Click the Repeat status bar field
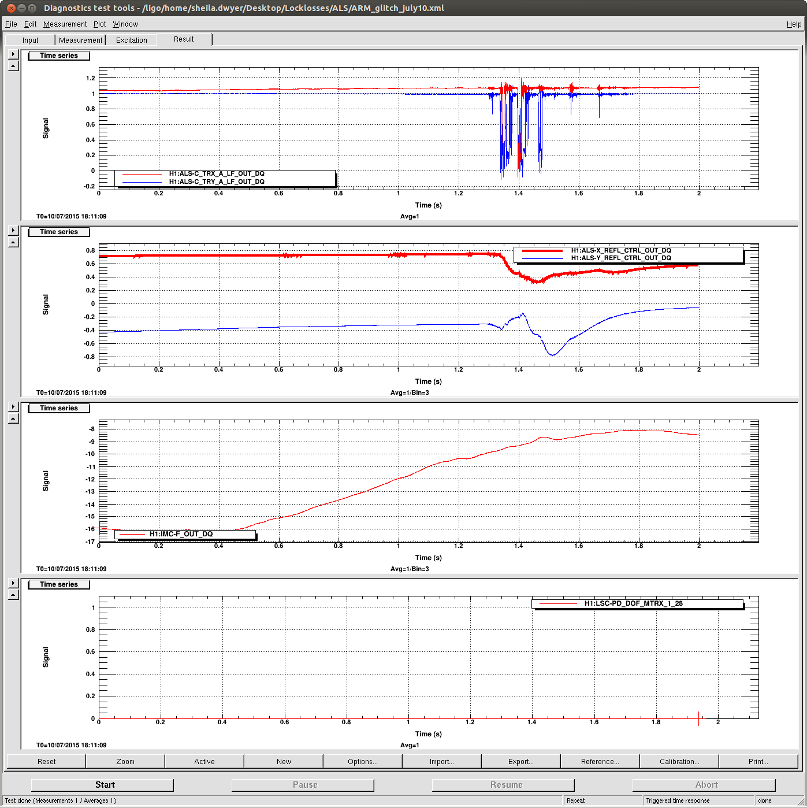The height and width of the screenshot is (808, 807). pyautogui.click(x=603, y=800)
